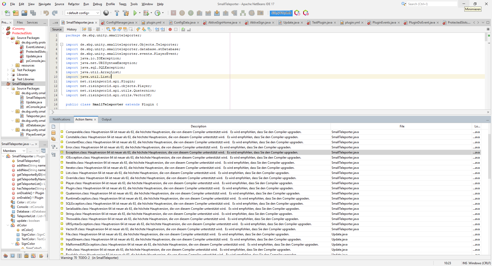This screenshot has width=492, height=266.
Task: Click the Undo arrow icon
Action: pyautogui.click(x=46, y=13)
